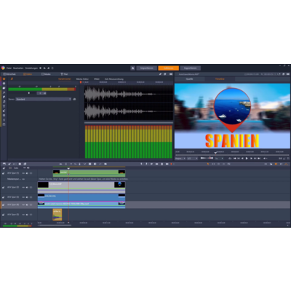Click the volume level slider in the mixer
Screen dimensions: 291x291
point(29,93)
